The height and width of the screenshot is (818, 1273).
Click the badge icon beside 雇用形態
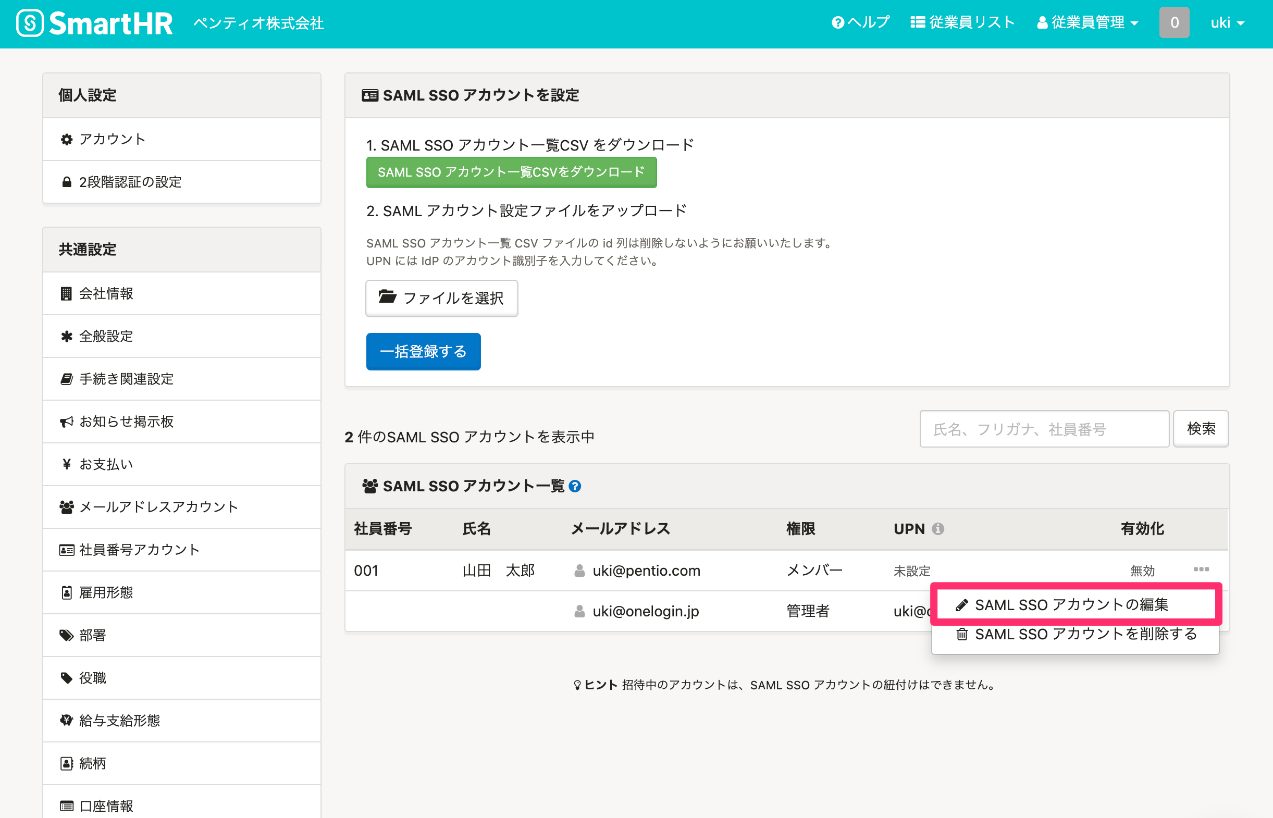(x=66, y=592)
